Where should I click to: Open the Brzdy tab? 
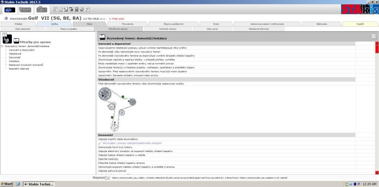click(x=216, y=24)
